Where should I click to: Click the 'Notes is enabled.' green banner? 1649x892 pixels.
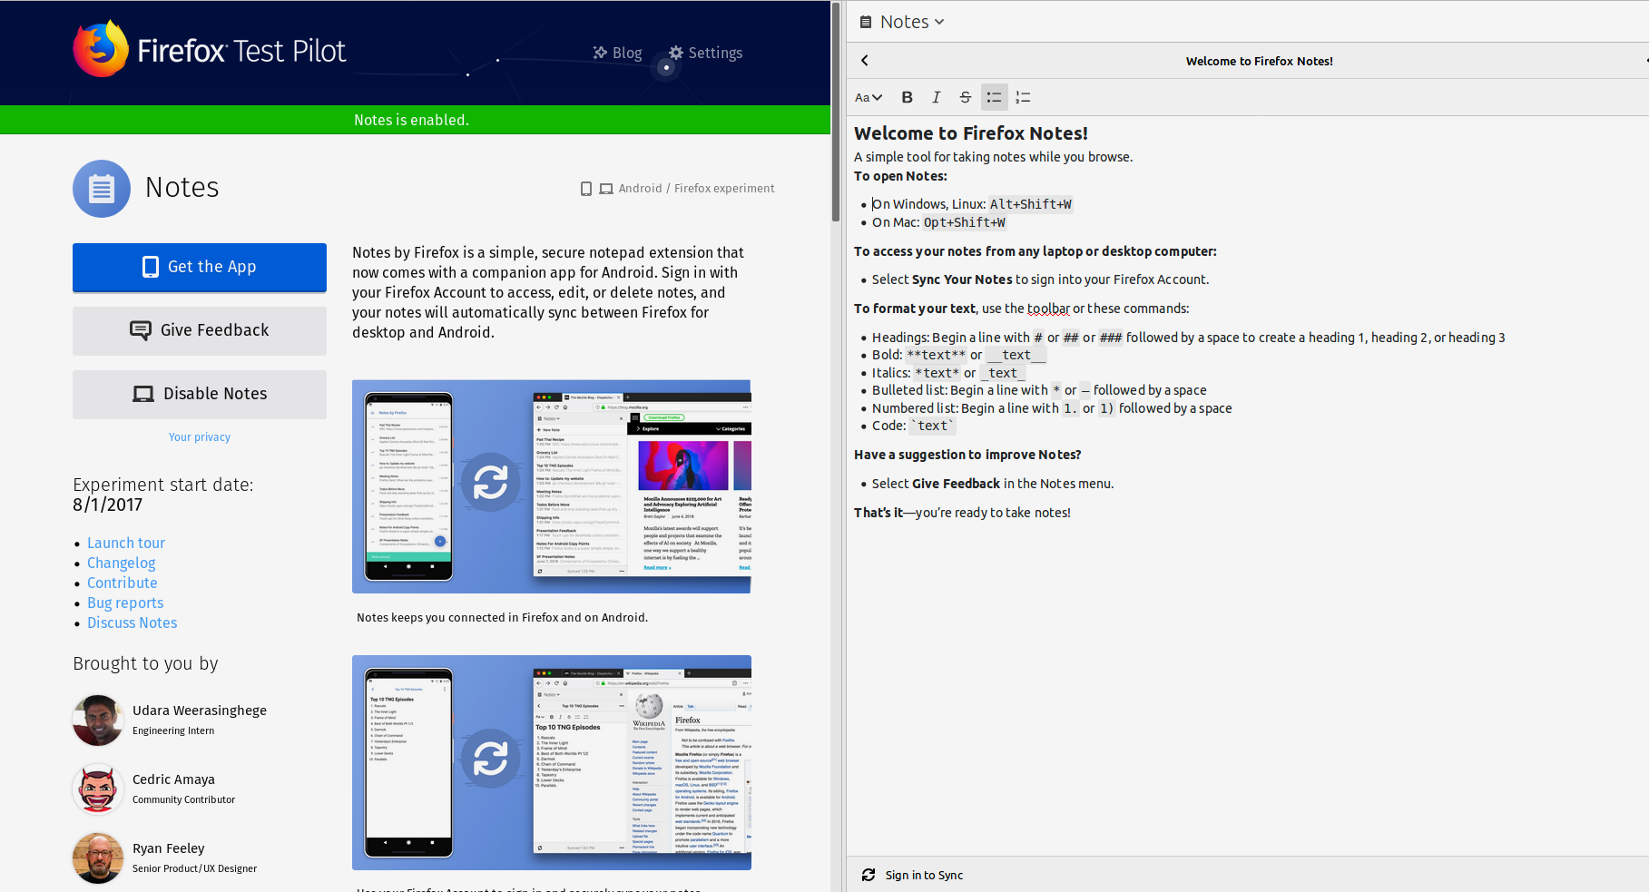415,120
